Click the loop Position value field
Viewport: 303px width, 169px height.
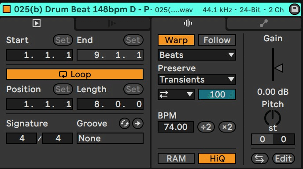(40, 104)
